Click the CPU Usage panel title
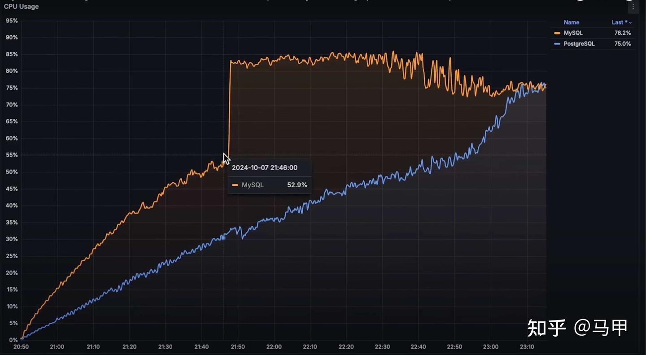 (21, 6)
